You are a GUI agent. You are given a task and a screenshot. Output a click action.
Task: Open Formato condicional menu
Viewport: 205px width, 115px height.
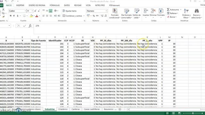pyautogui.click(x=115, y=13)
